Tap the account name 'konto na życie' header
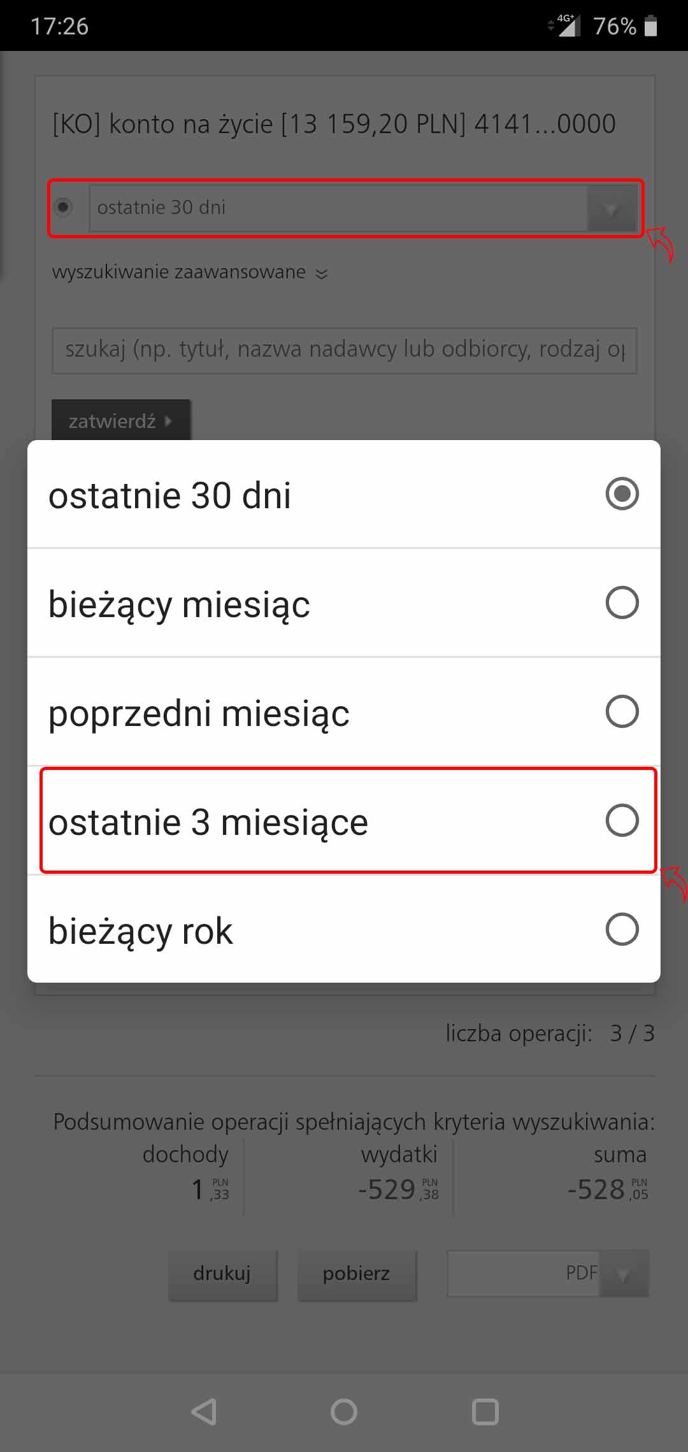Image resolution: width=688 pixels, height=1452 pixels. pyautogui.click(x=334, y=124)
